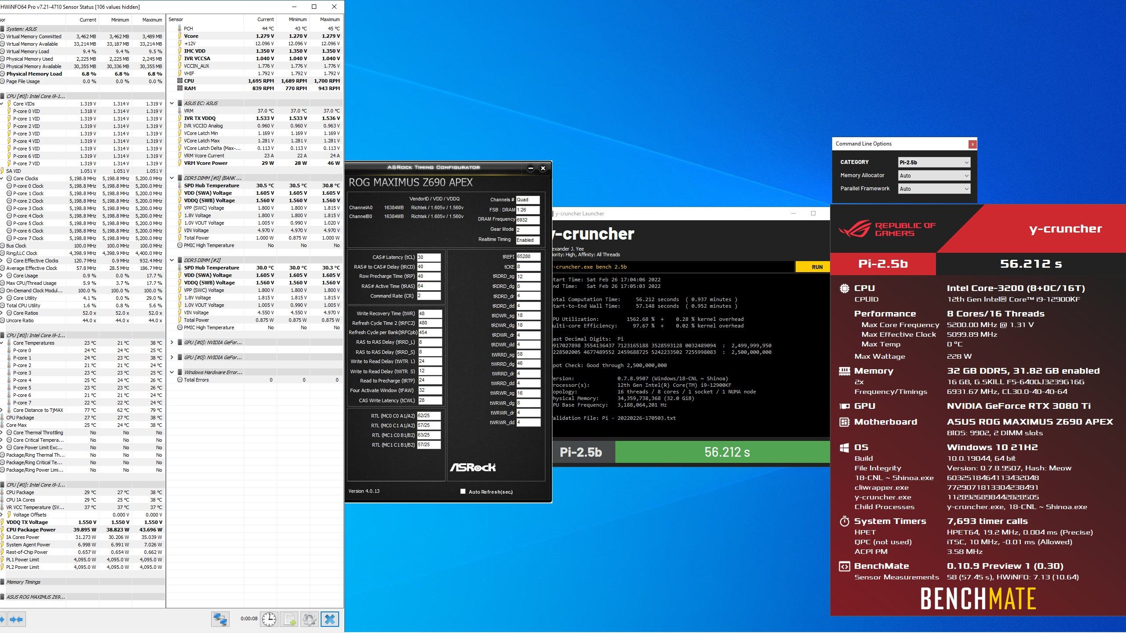Viewport: 1126px width, 633px height.
Task: Click the green 56.212 s result bar
Action: [x=722, y=452]
